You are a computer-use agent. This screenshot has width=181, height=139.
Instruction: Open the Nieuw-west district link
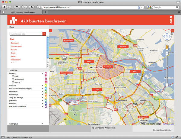point(16,47)
